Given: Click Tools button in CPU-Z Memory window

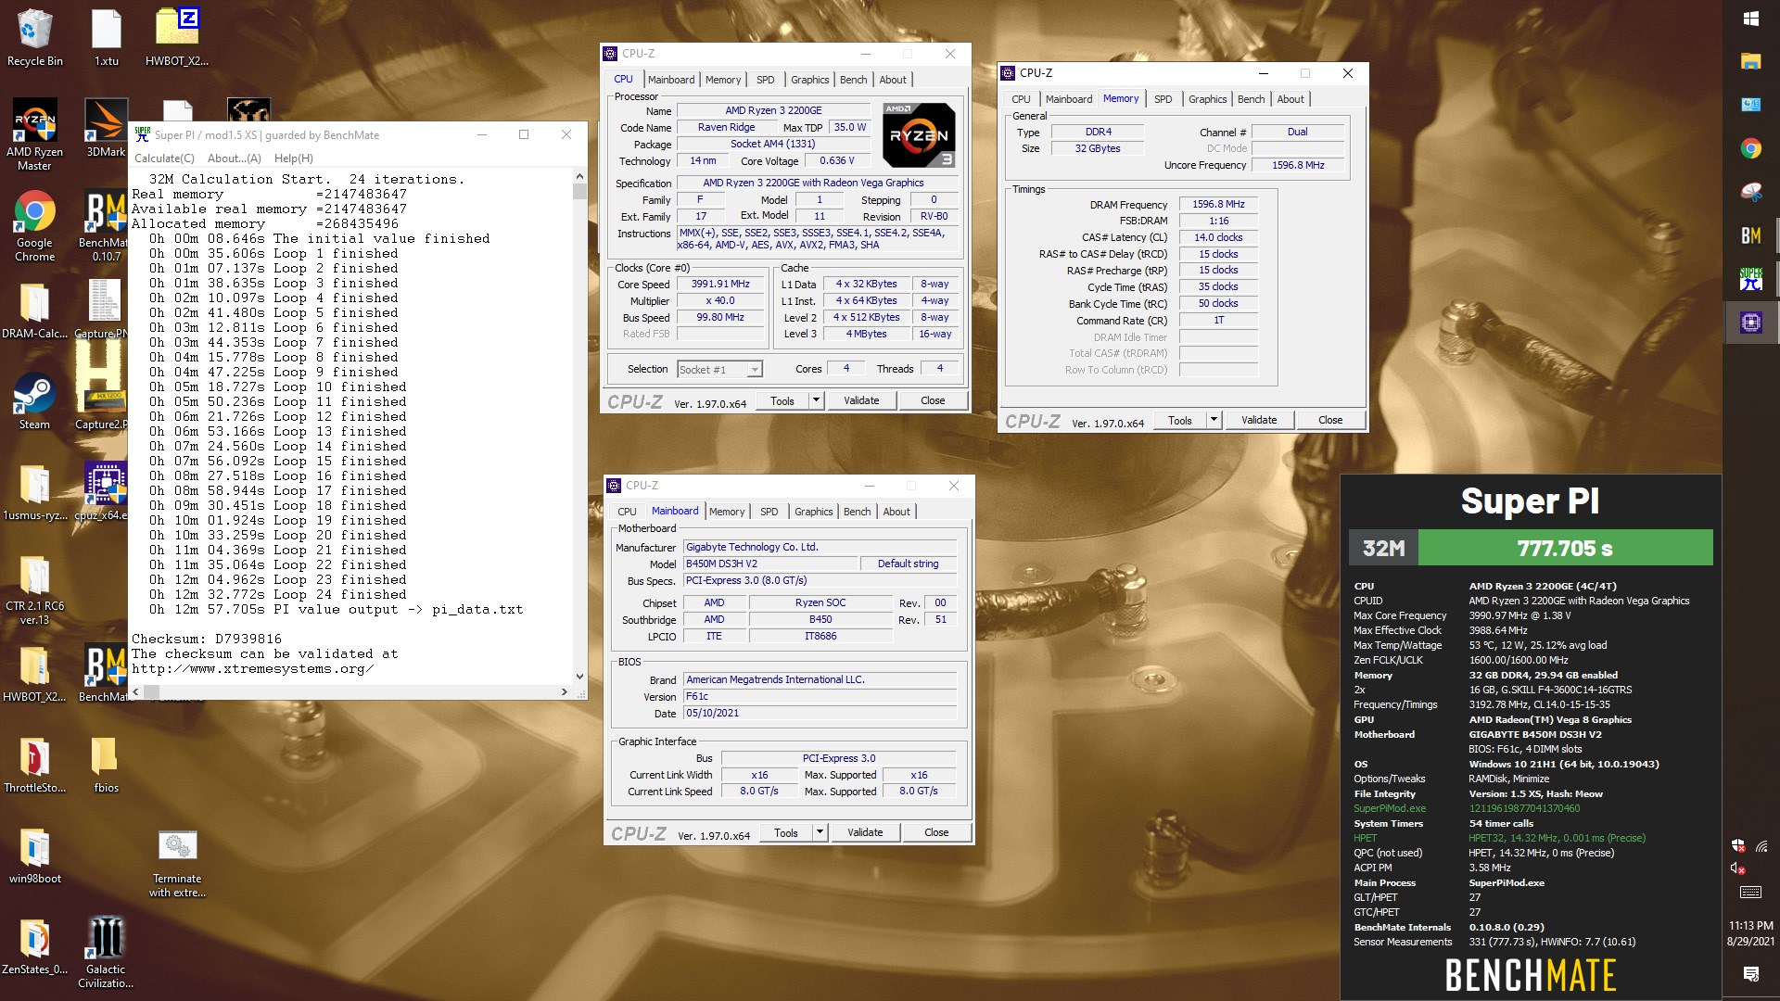Looking at the screenshot, I should click(1180, 420).
